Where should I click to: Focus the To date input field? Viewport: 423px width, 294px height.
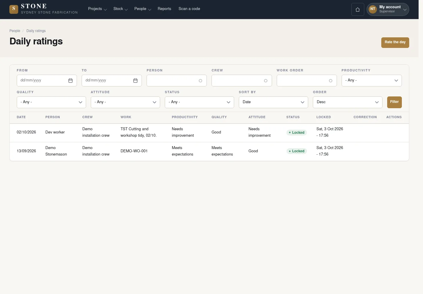point(112,81)
